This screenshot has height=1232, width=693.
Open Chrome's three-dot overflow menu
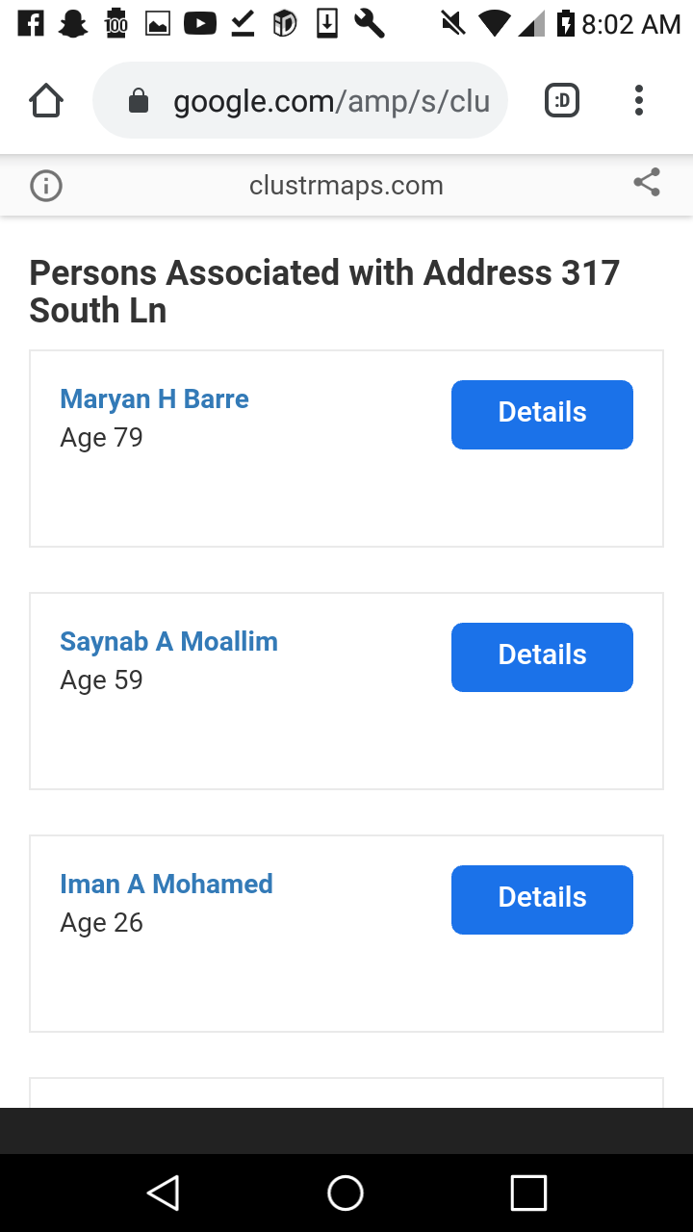(x=639, y=101)
